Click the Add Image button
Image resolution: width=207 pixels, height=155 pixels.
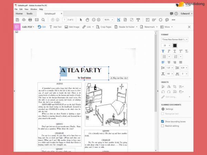point(72,27)
